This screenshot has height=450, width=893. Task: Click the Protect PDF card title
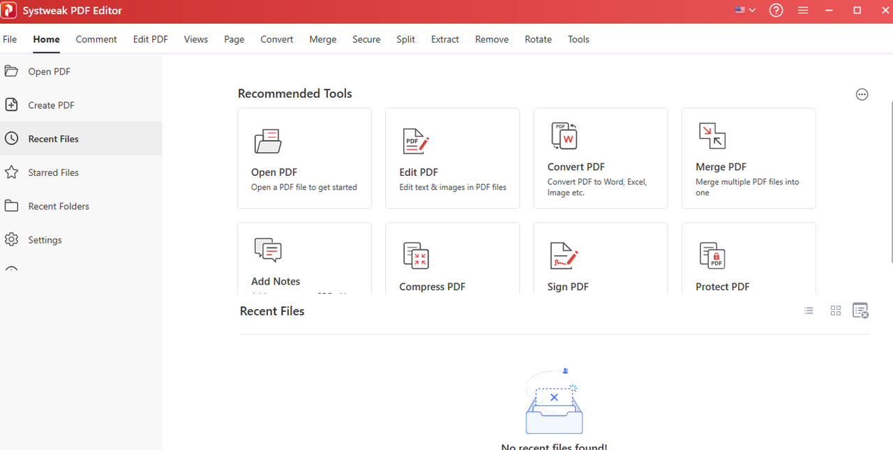click(x=723, y=287)
